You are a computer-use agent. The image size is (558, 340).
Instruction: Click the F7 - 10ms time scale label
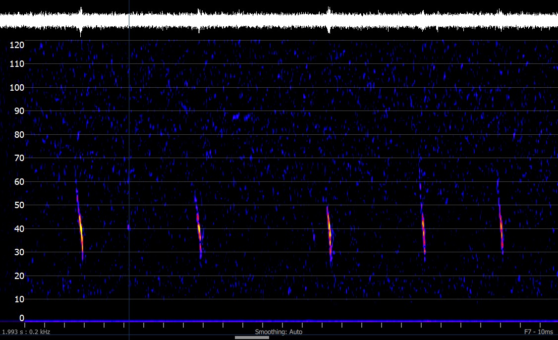pyautogui.click(x=539, y=332)
